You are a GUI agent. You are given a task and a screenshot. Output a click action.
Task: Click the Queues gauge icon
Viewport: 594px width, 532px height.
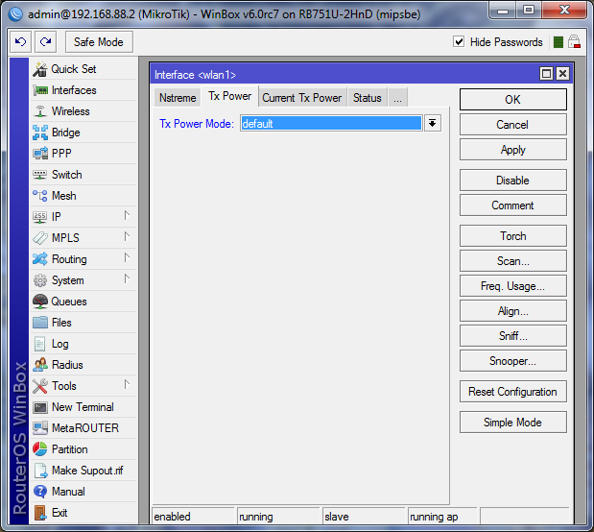39,302
